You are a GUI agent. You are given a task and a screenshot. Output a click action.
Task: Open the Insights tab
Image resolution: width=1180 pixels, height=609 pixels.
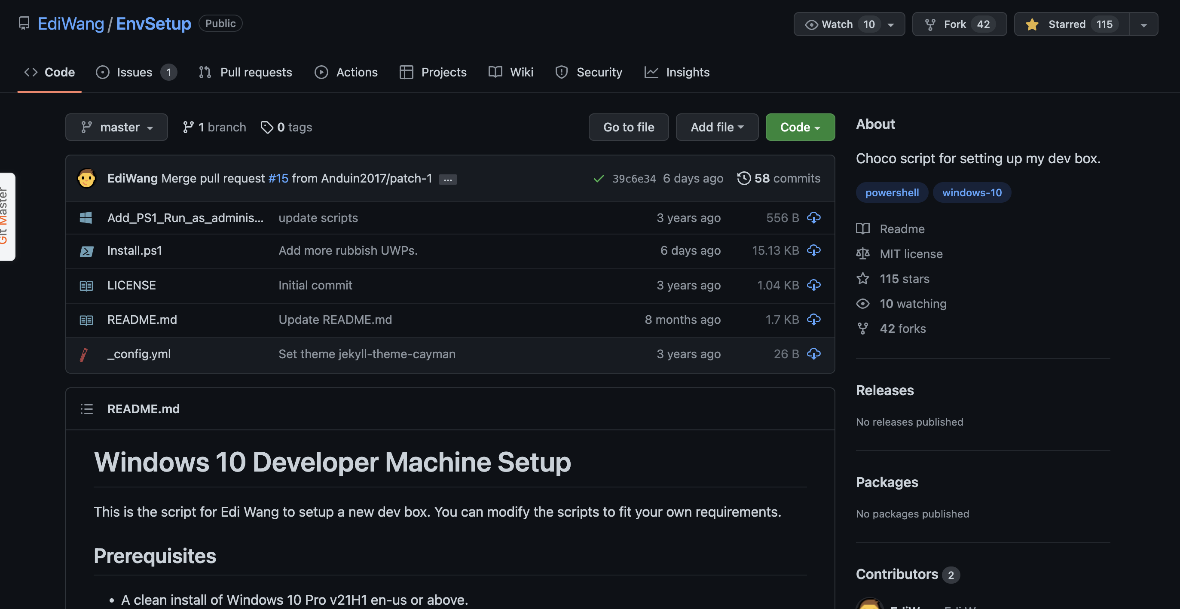pos(676,72)
